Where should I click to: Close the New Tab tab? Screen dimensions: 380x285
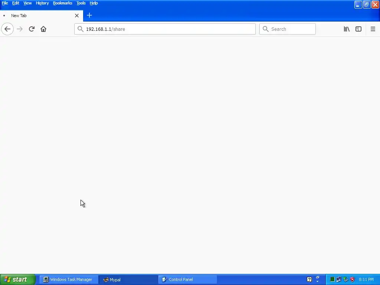click(77, 16)
